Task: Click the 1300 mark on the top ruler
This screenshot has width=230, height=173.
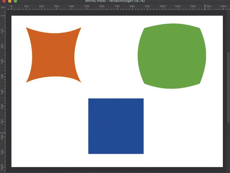Action: [208, 7]
